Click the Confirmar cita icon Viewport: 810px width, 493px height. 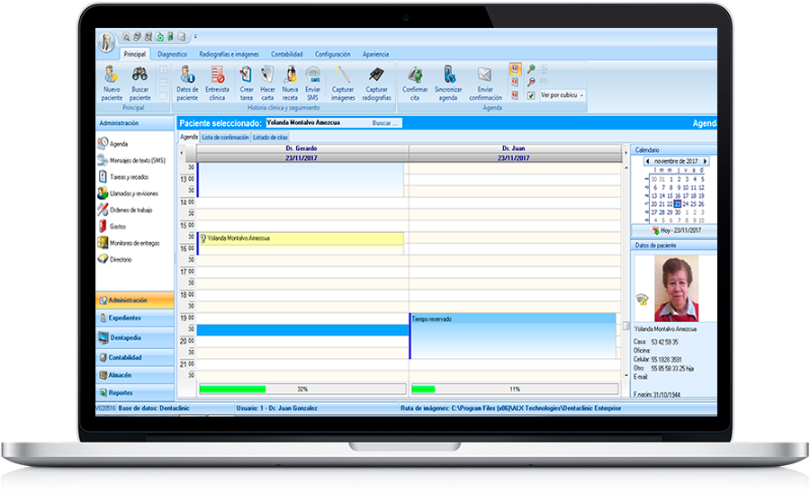[415, 79]
